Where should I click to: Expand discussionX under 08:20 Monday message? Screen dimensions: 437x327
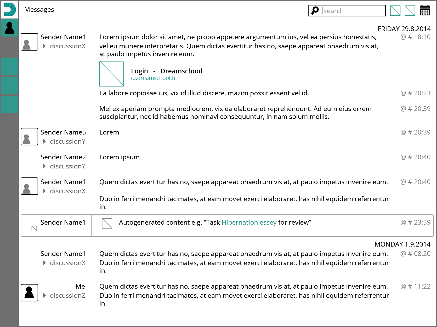[44, 263]
